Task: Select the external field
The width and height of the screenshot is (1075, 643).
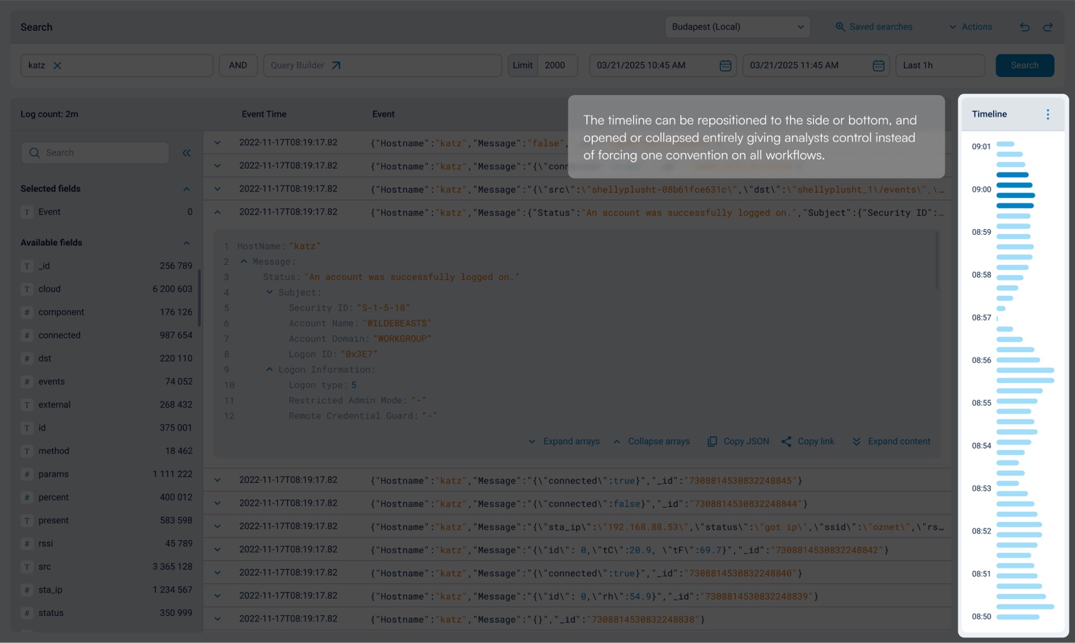Action: [x=107, y=405]
